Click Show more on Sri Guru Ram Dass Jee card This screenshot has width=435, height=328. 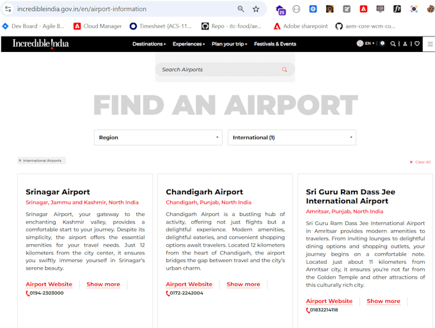[x=383, y=301]
